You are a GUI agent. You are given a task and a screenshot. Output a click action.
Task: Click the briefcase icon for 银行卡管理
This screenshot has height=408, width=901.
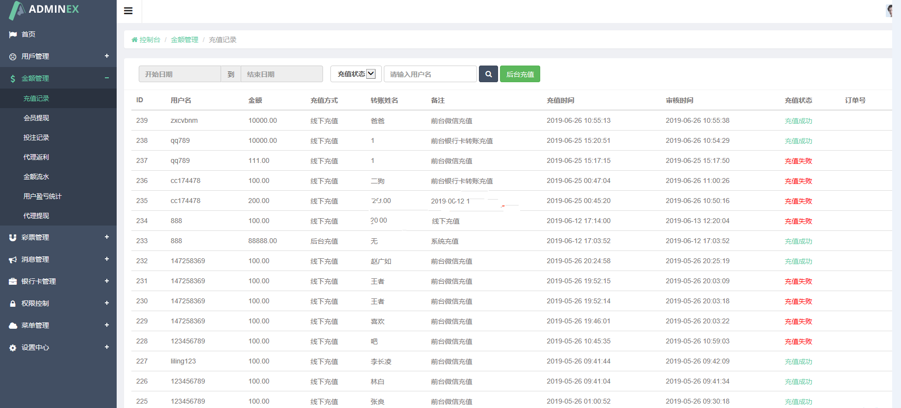click(x=13, y=282)
